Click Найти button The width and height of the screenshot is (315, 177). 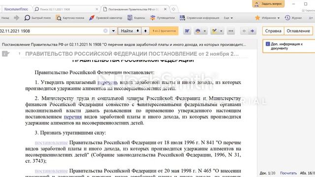[127, 31]
